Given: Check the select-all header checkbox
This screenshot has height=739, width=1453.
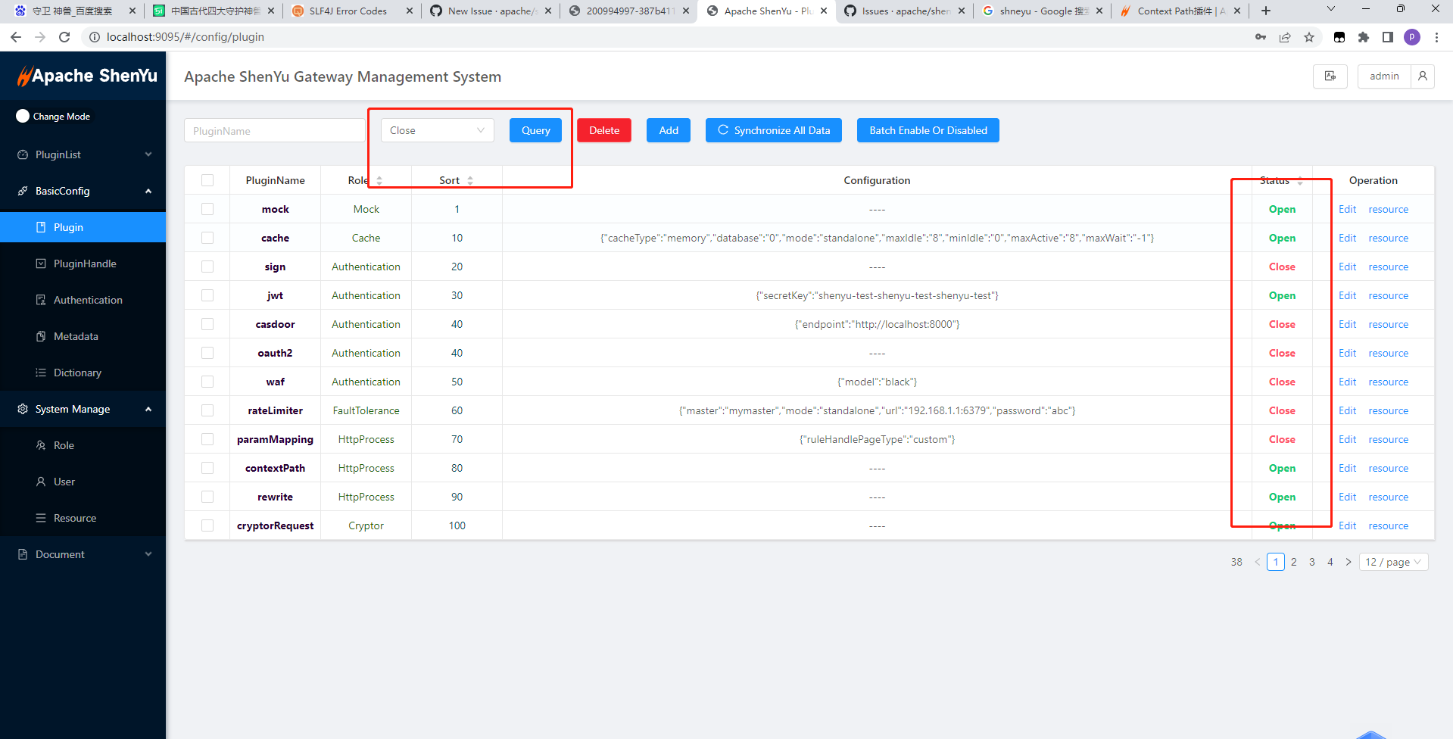Looking at the screenshot, I should [207, 180].
